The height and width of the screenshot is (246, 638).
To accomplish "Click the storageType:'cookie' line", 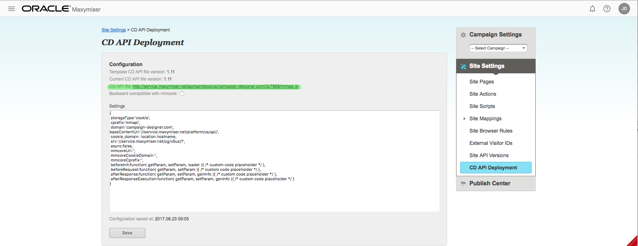I will [130, 118].
